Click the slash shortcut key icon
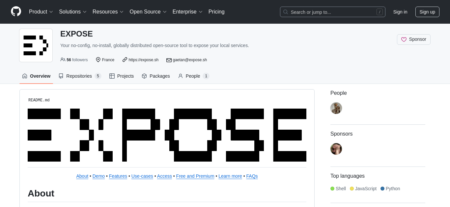 click(x=380, y=12)
